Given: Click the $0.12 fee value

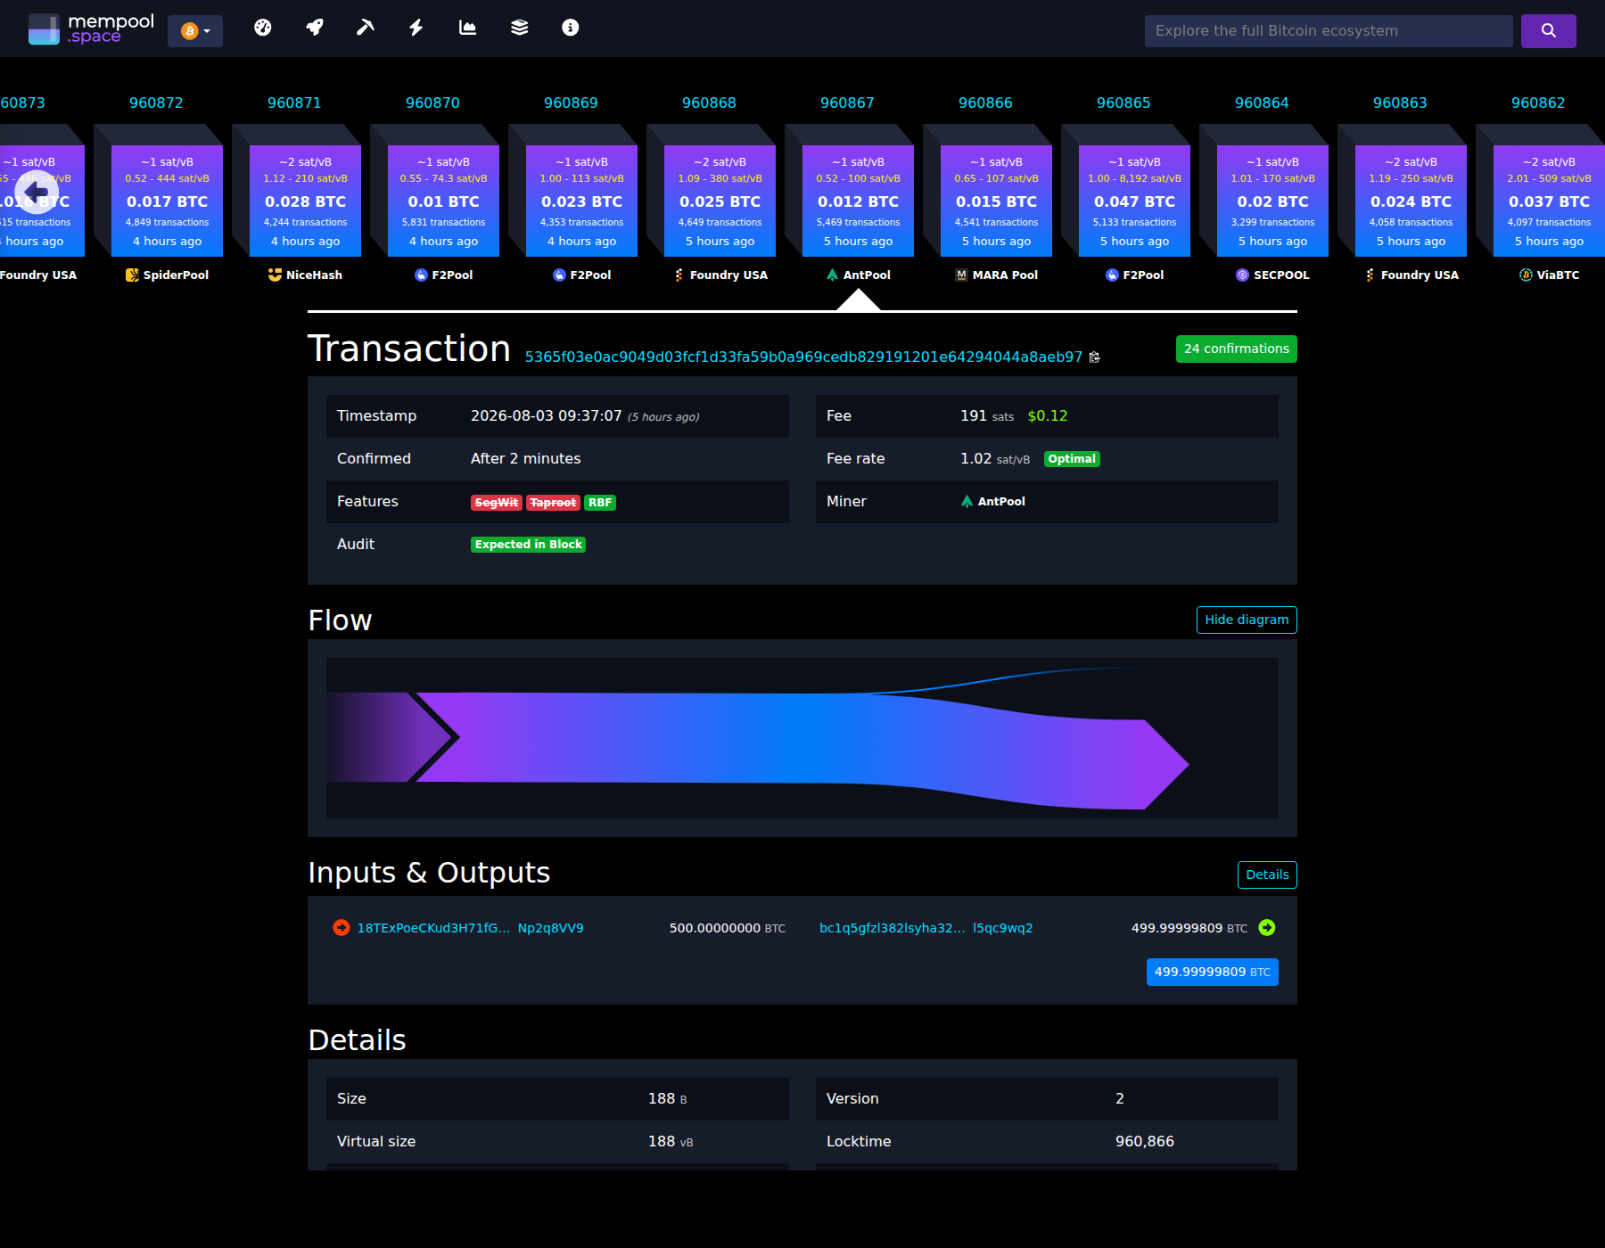Looking at the screenshot, I should click(x=1047, y=416).
